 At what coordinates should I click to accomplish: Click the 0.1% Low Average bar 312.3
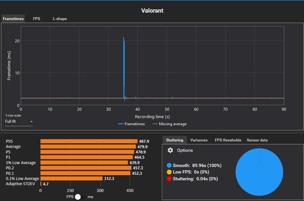[x=72, y=178]
